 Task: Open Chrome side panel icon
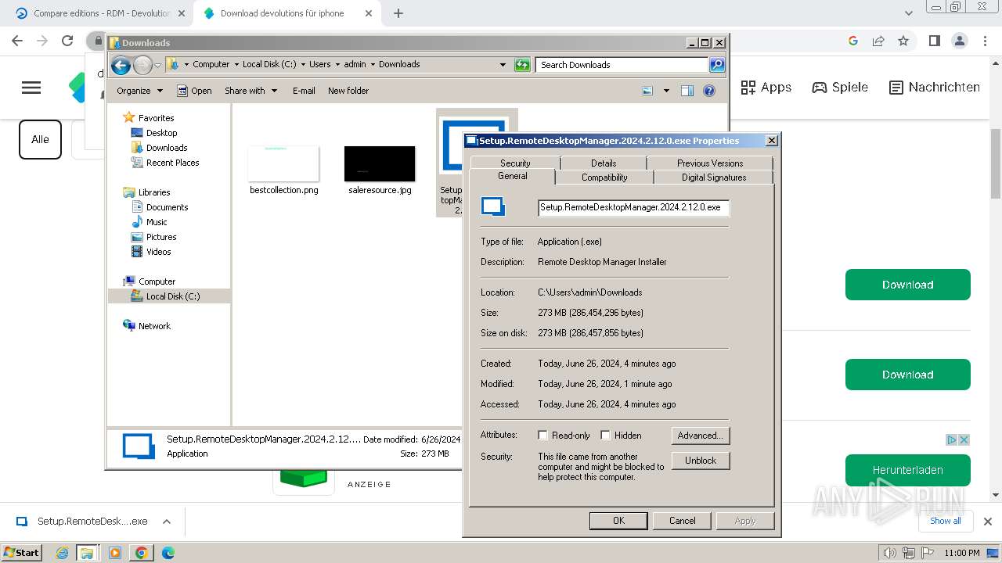point(934,41)
